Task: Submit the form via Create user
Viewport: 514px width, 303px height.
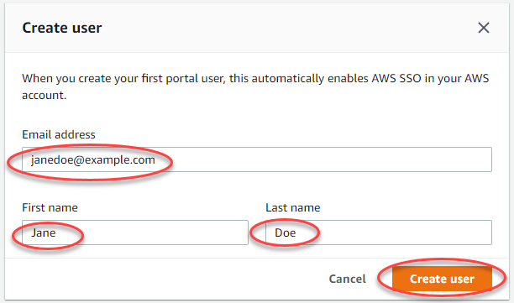Action: pyautogui.click(x=442, y=279)
